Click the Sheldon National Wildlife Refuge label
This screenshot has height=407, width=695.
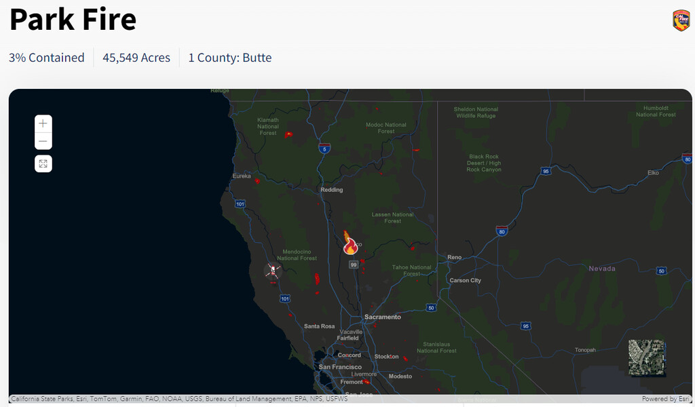[476, 113]
